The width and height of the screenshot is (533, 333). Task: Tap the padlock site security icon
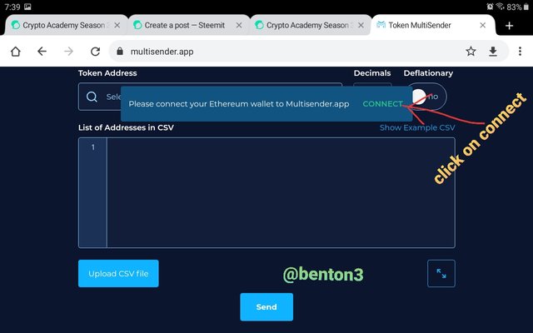pyautogui.click(x=120, y=52)
